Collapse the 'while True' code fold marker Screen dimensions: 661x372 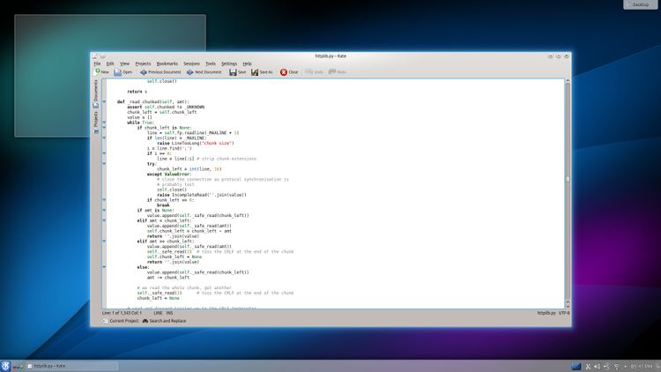[104, 123]
